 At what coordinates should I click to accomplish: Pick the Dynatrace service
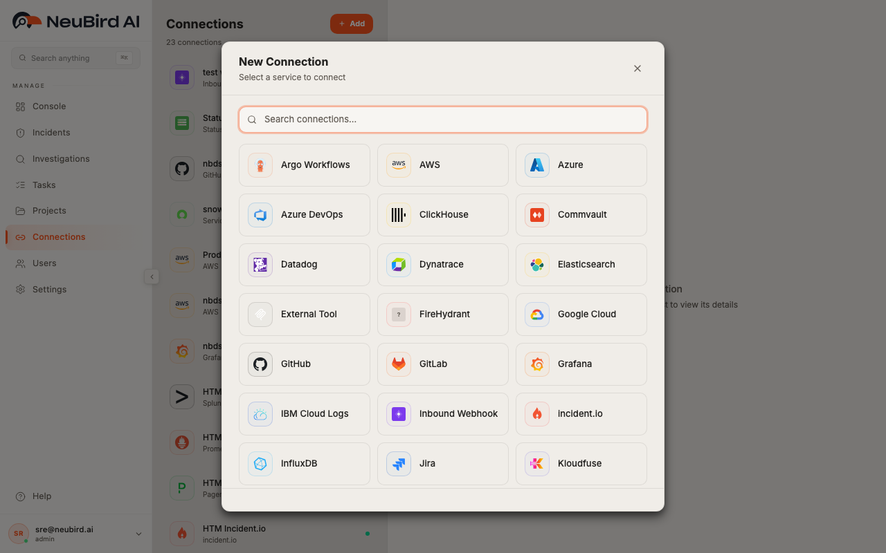[x=442, y=264]
